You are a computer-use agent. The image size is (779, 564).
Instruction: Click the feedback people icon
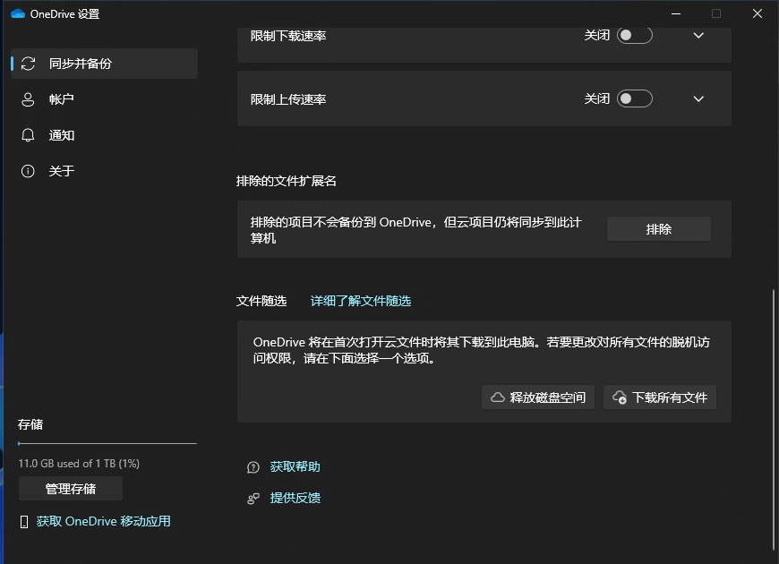pos(253,499)
